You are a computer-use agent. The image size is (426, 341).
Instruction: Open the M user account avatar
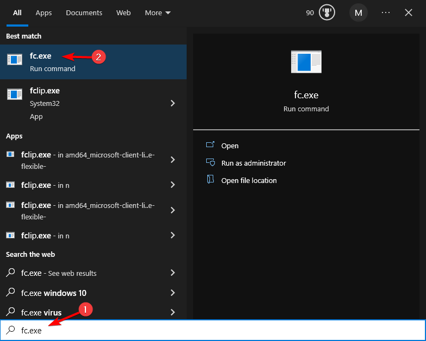click(x=359, y=12)
